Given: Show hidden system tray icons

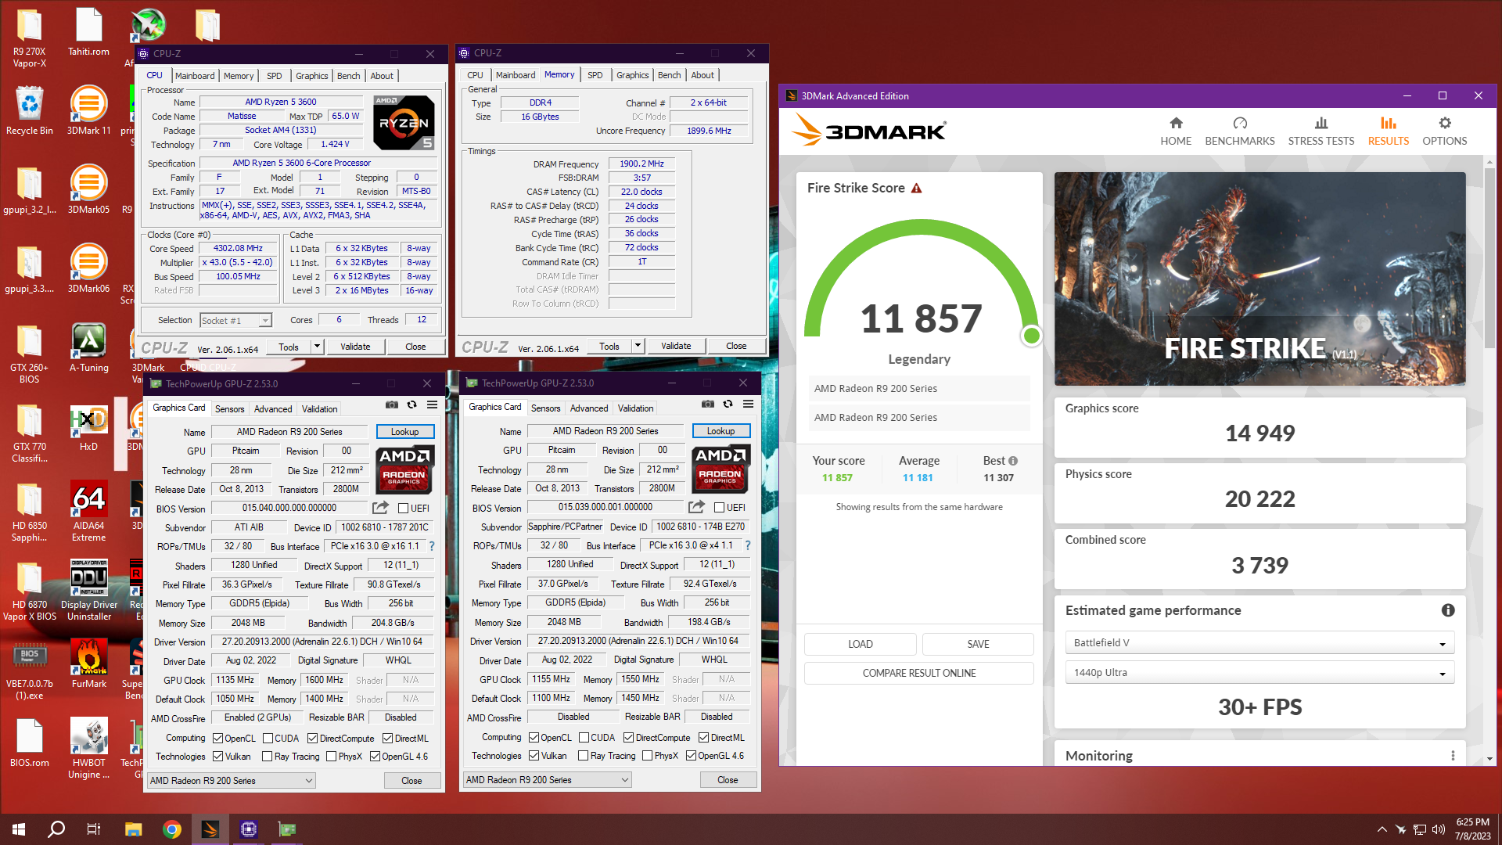Looking at the screenshot, I should (1382, 829).
